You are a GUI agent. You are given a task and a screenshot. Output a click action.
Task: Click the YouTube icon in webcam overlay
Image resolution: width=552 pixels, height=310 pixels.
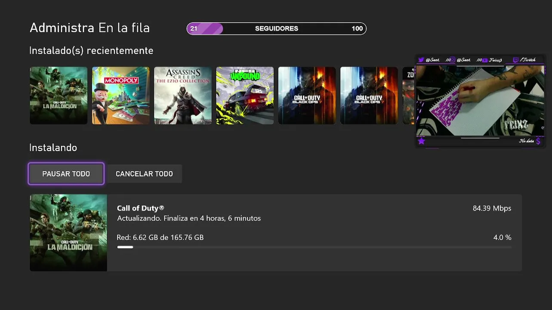click(x=485, y=60)
